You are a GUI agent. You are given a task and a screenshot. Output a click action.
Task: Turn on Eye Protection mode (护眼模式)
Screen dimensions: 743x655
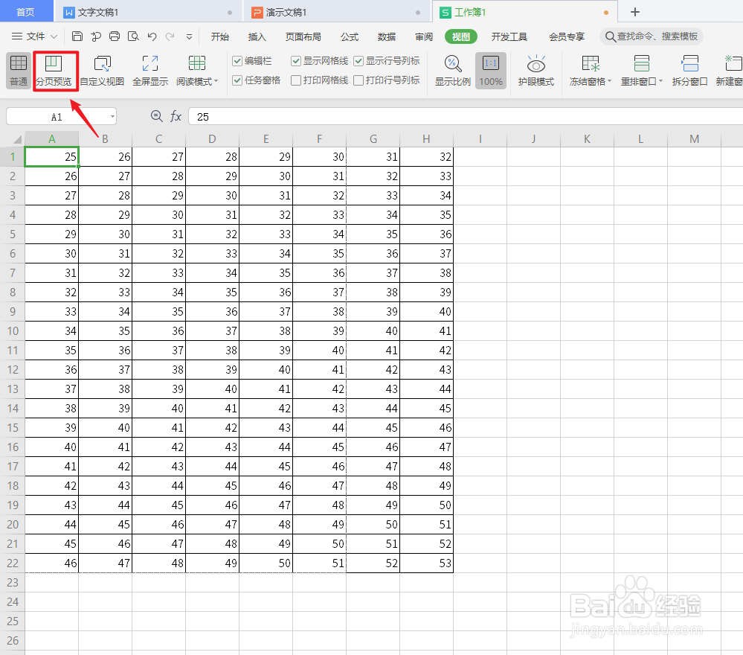click(536, 70)
